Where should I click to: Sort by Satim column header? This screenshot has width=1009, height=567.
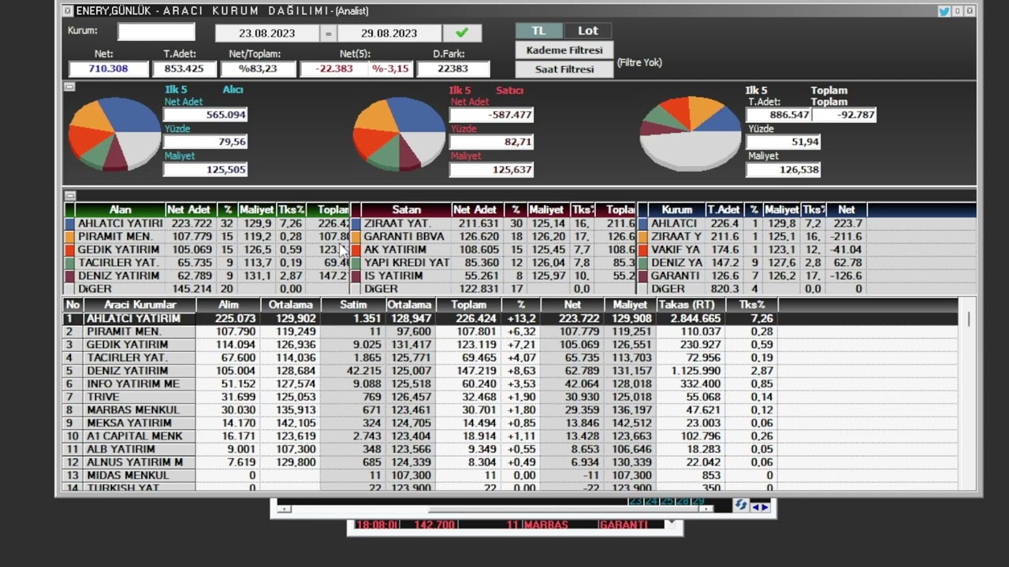coord(352,304)
